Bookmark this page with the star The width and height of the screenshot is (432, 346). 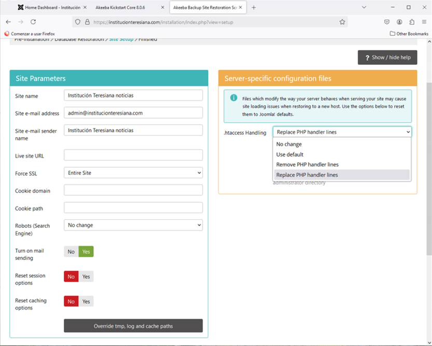342,22
